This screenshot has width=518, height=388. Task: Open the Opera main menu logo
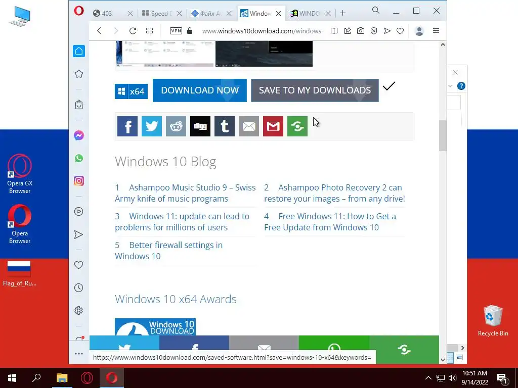(78, 11)
